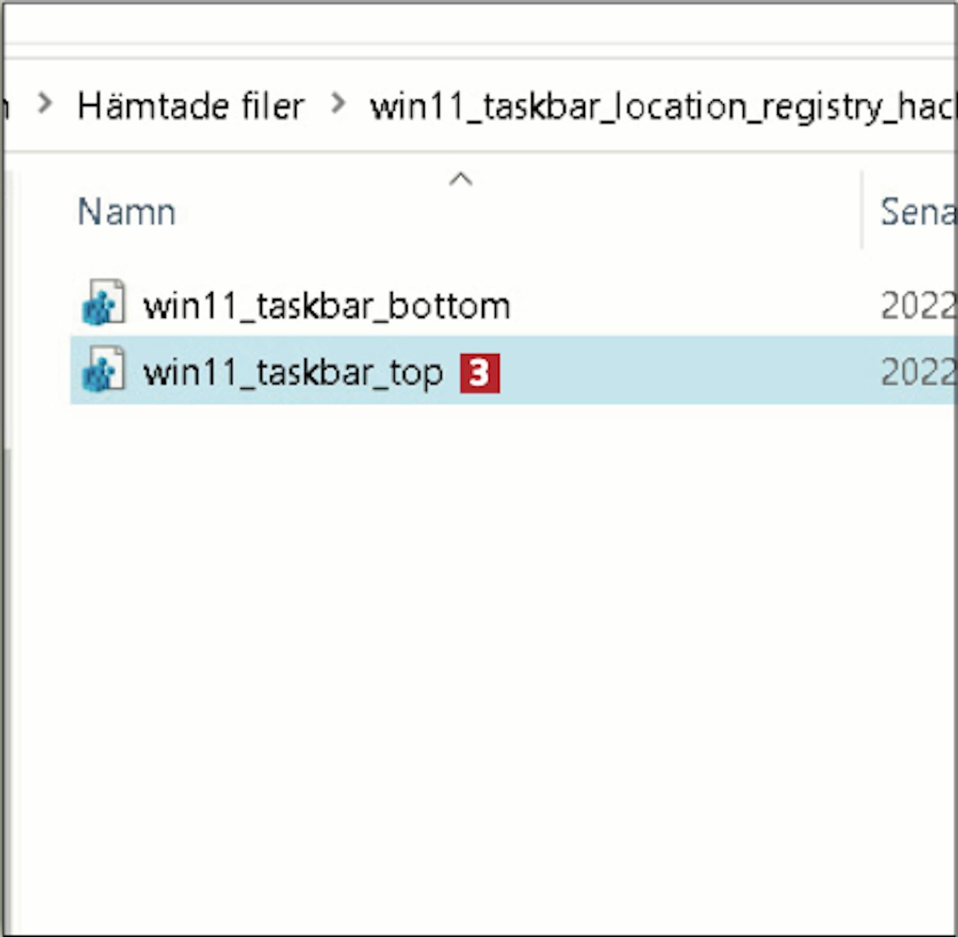This screenshot has height=937, width=958.
Task: Toggle sort direction arrow above Namn
Action: click(x=460, y=179)
